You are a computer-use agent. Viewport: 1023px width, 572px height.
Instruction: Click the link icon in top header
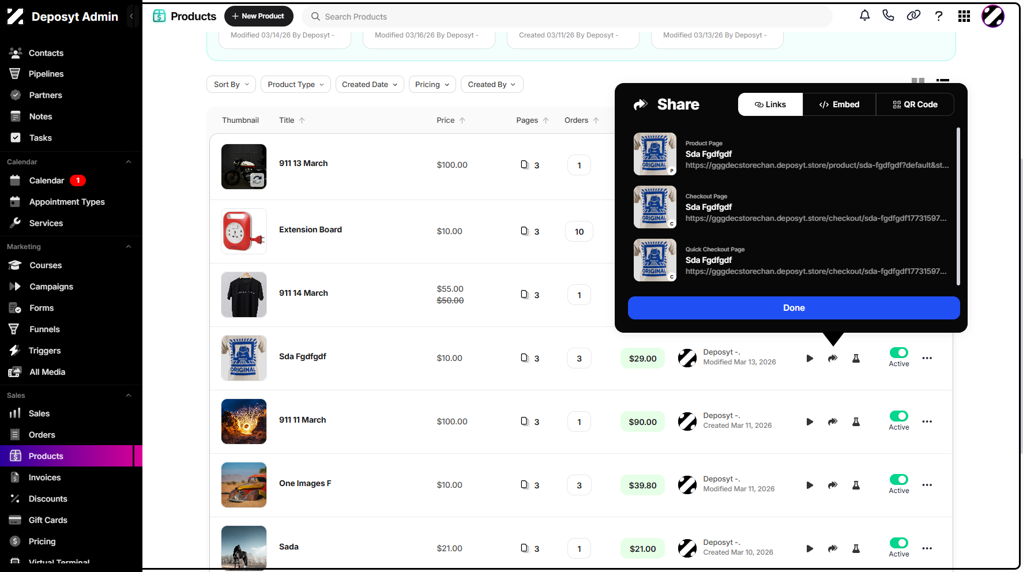(x=913, y=16)
